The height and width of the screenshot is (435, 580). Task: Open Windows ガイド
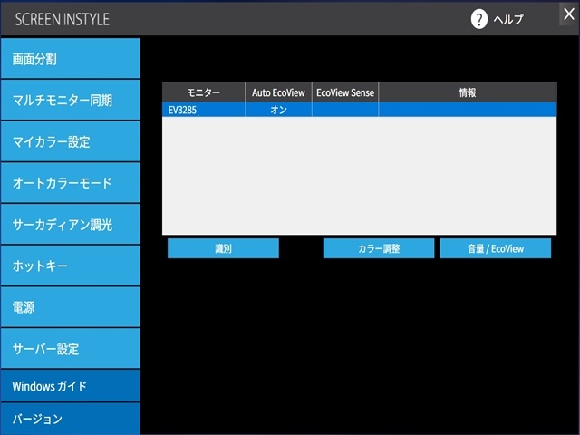tap(71, 386)
